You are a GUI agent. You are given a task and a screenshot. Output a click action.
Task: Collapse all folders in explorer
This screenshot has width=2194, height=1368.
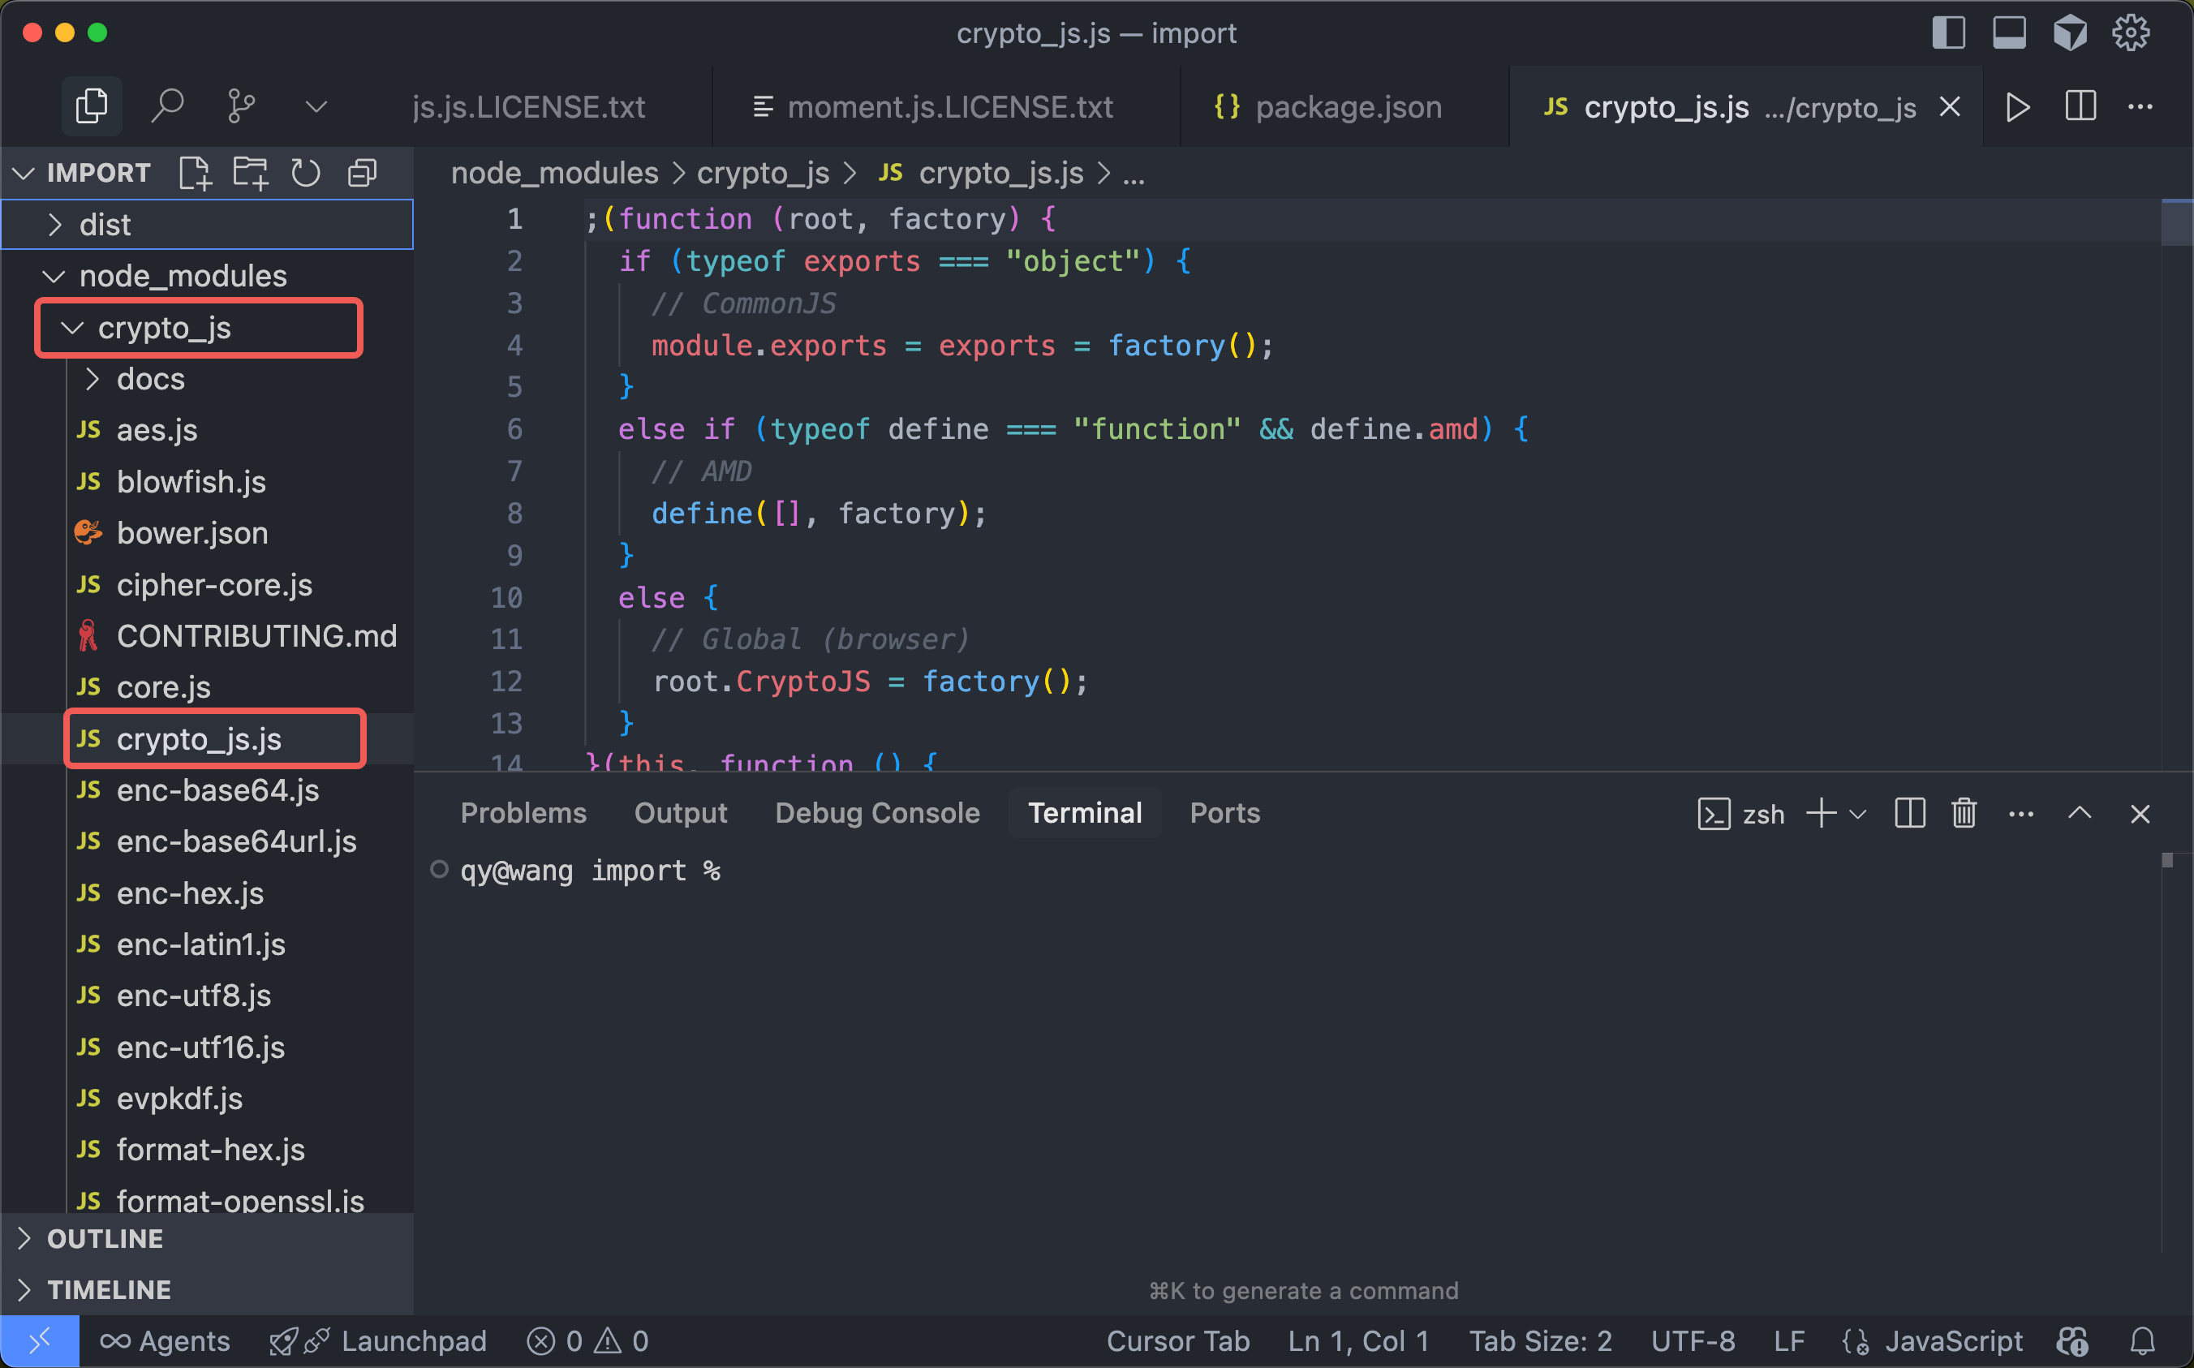(362, 173)
